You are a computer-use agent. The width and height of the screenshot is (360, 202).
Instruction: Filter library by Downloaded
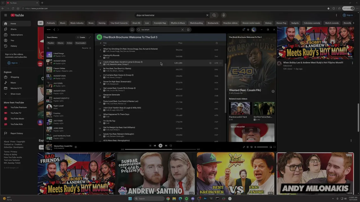tap(80, 43)
